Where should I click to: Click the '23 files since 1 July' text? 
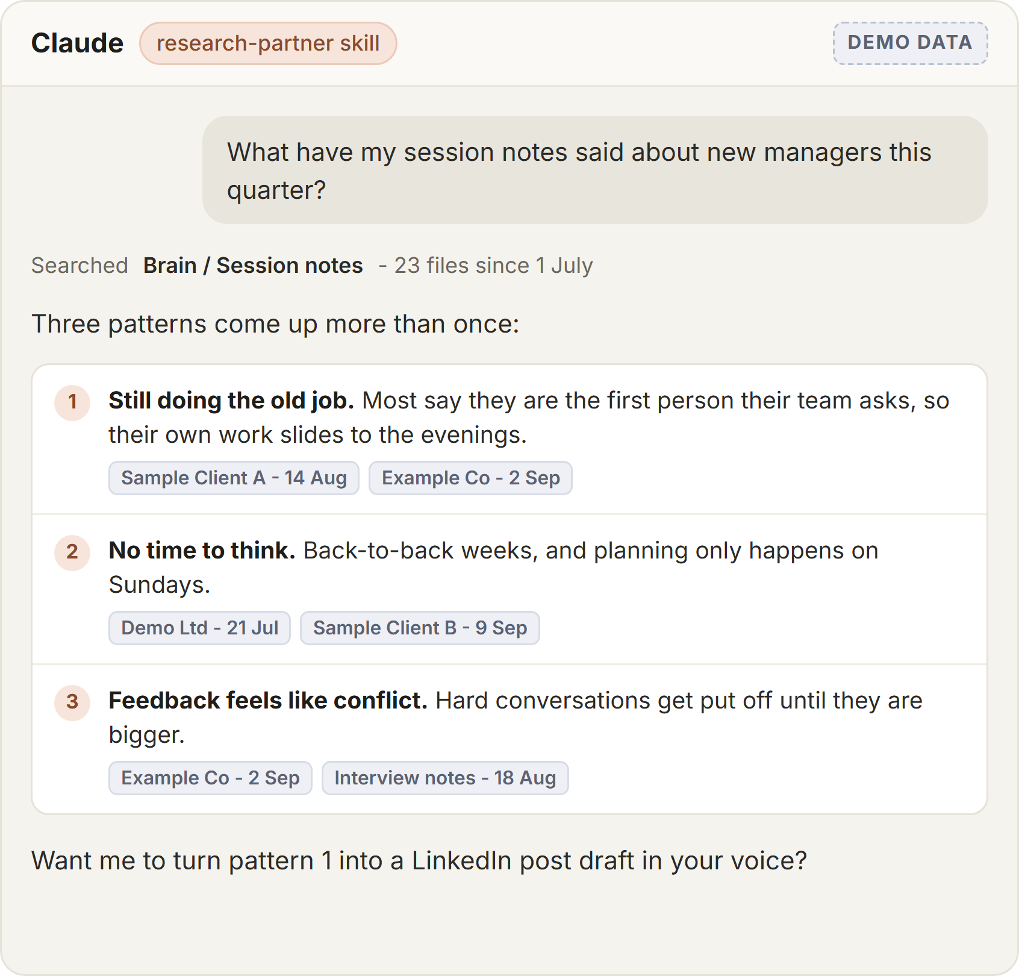[493, 266]
